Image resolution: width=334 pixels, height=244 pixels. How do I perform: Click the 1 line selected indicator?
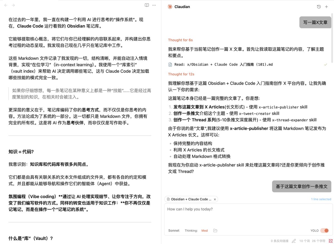pos(321,199)
